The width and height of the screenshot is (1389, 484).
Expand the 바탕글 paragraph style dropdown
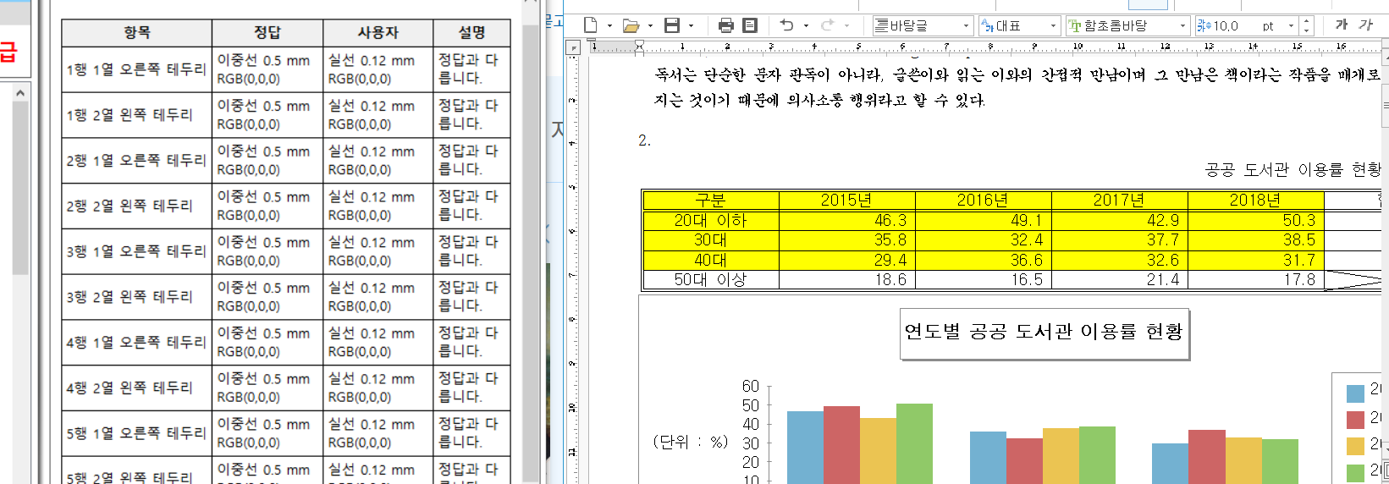pyautogui.click(x=966, y=26)
